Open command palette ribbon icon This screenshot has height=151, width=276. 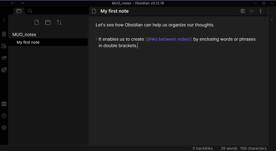tap(4, 70)
